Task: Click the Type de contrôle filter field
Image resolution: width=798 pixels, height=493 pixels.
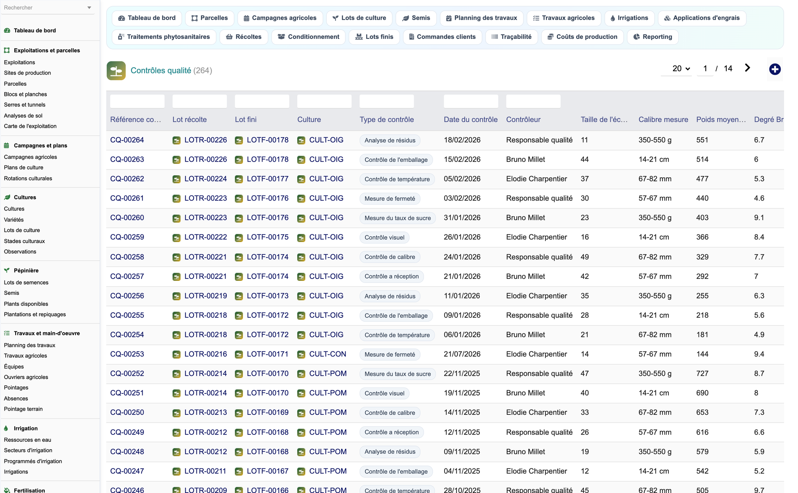Action: 387,101
